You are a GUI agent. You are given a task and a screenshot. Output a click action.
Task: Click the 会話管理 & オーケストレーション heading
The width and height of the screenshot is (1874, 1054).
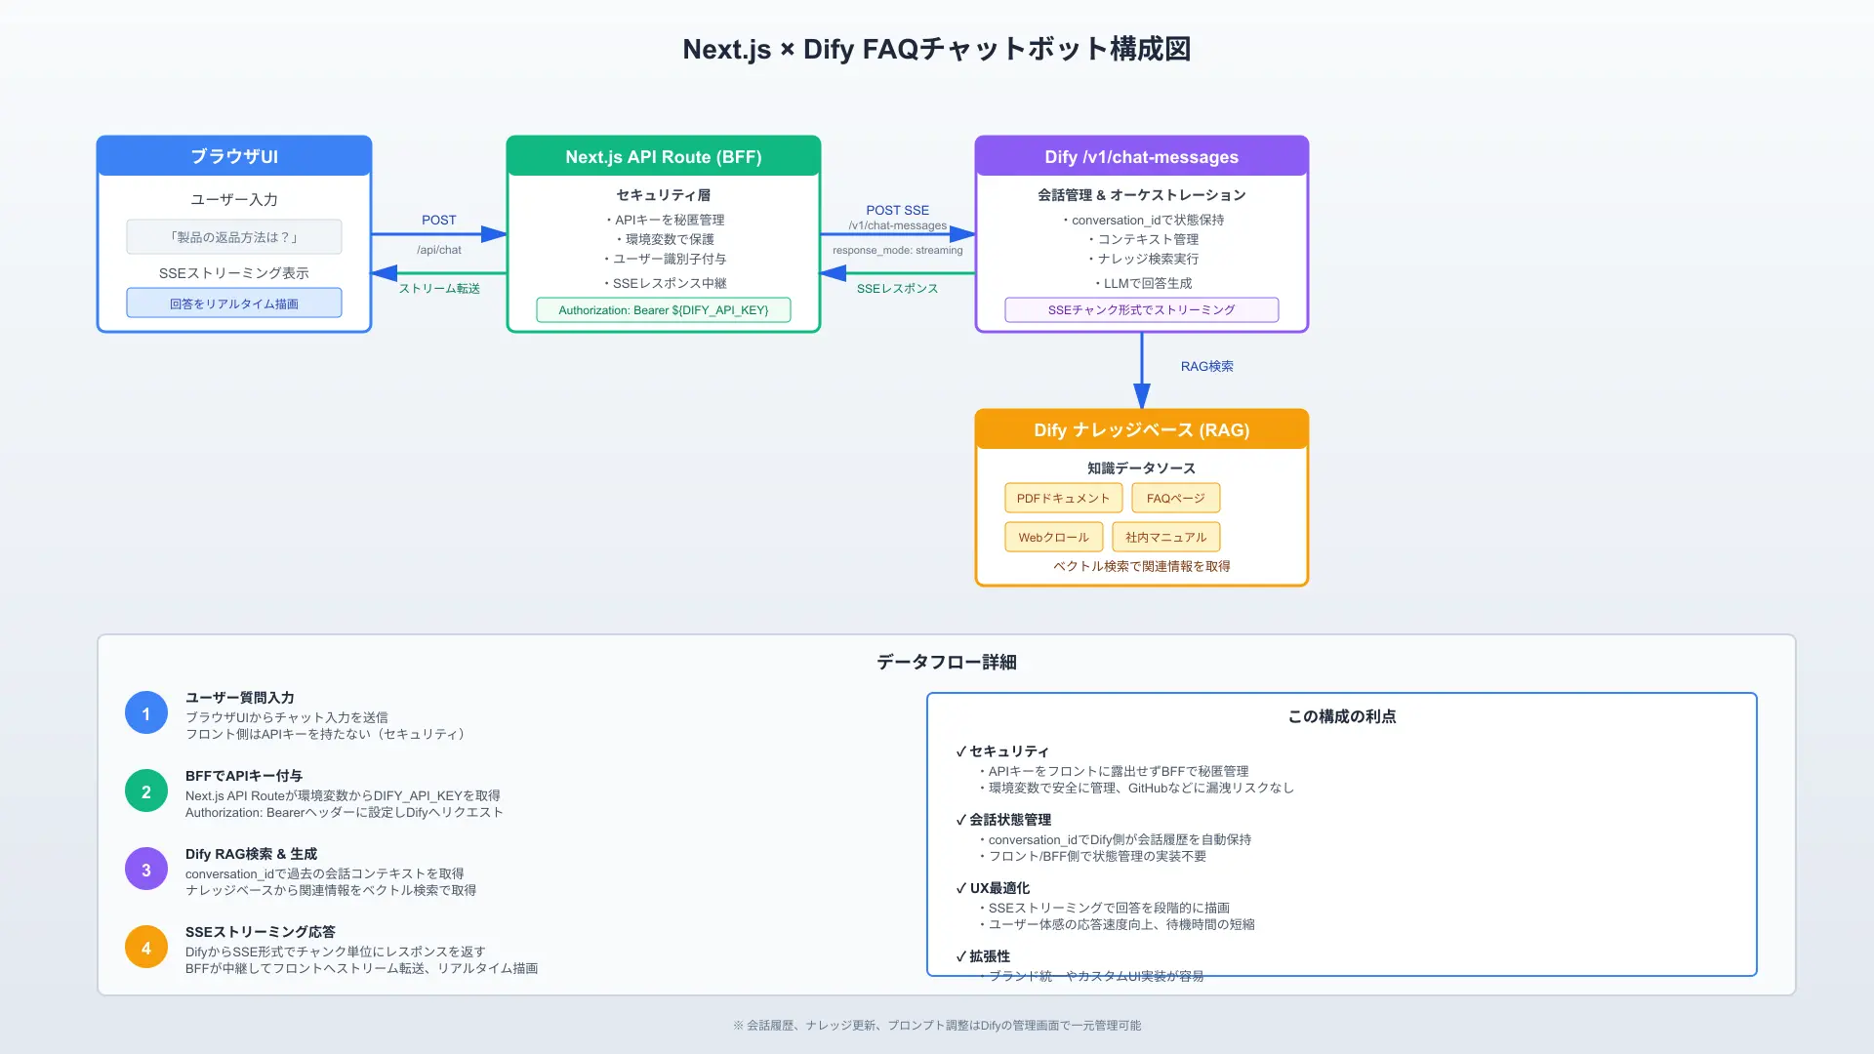(1142, 195)
